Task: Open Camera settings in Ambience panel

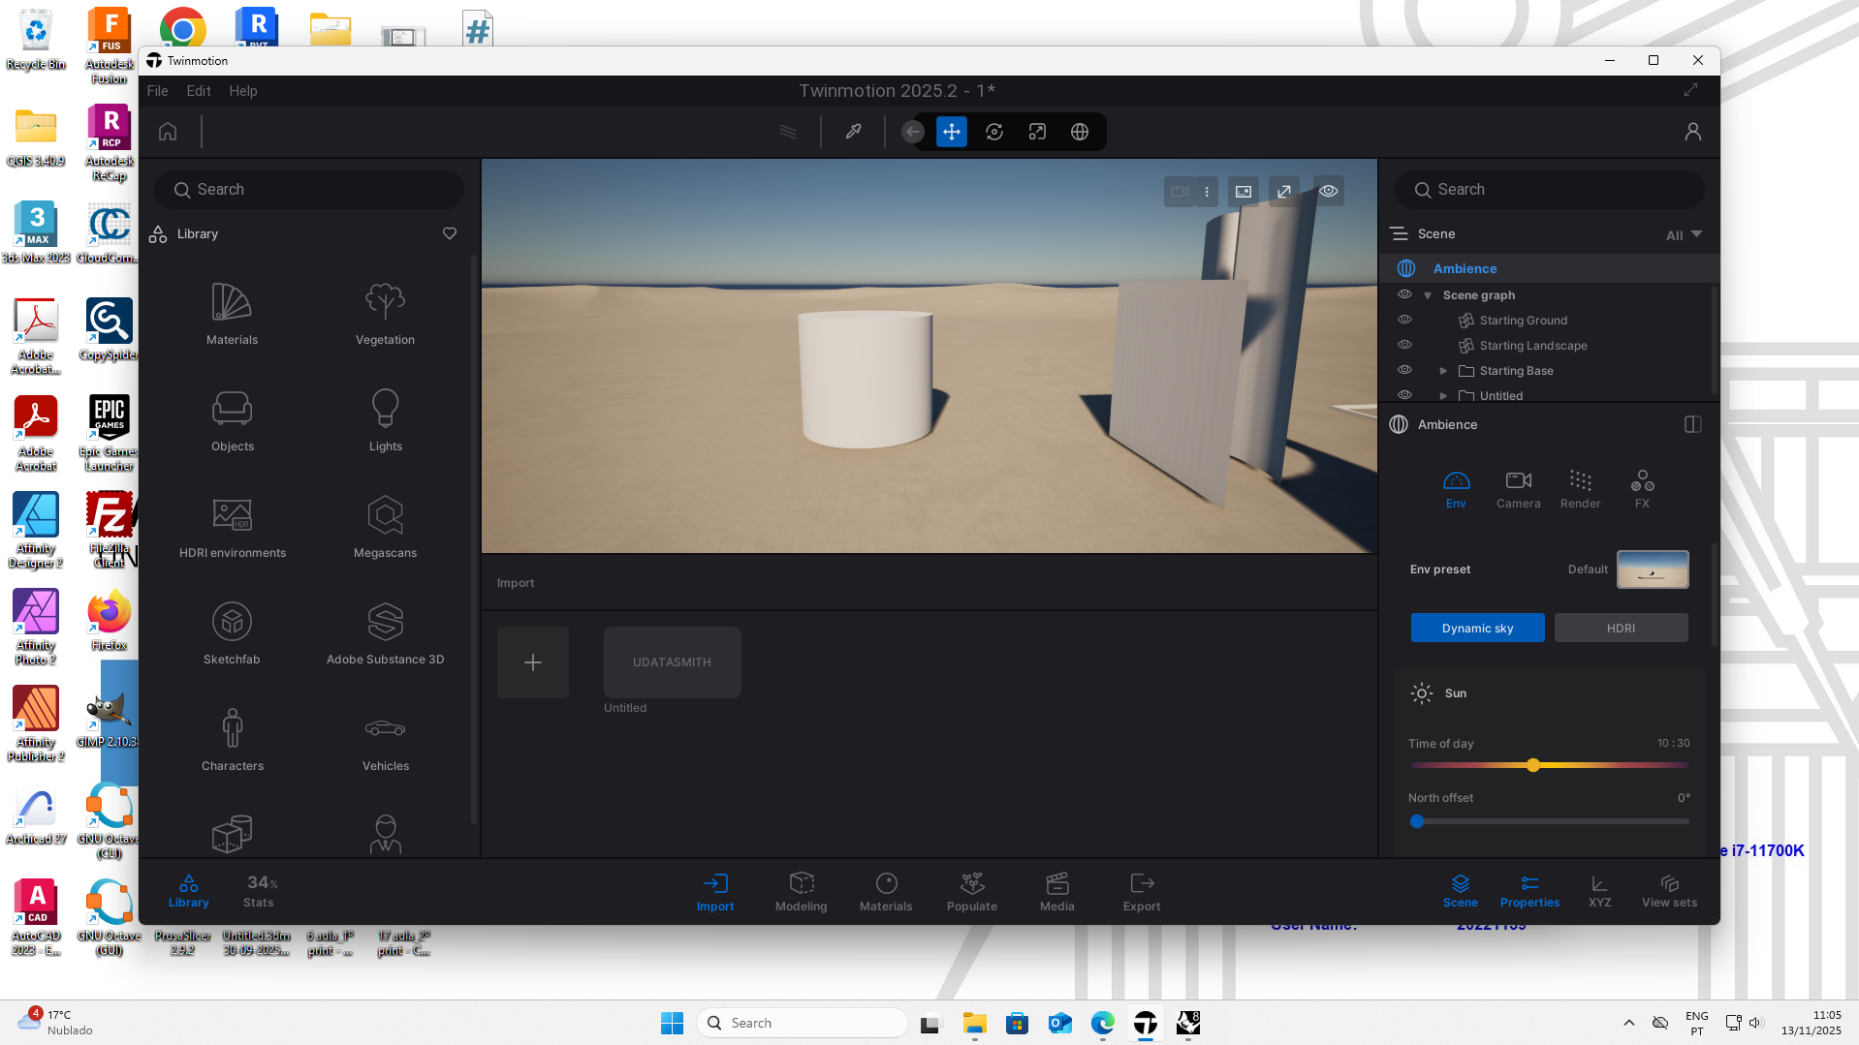Action: [x=1518, y=488]
